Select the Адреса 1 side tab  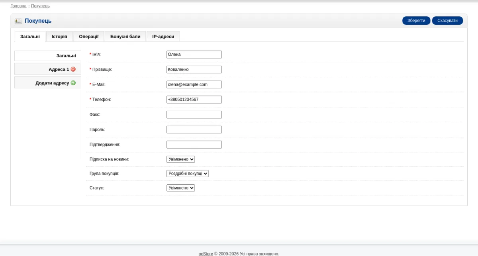[48, 69]
